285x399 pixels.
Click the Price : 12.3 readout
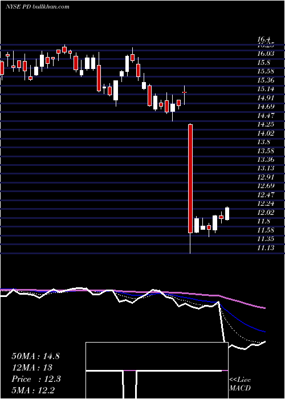(36, 379)
